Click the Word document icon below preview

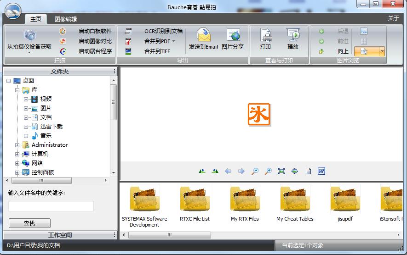point(321,171)
